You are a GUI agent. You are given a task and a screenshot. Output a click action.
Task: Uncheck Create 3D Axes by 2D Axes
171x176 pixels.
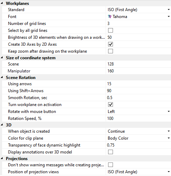(111, 44)
